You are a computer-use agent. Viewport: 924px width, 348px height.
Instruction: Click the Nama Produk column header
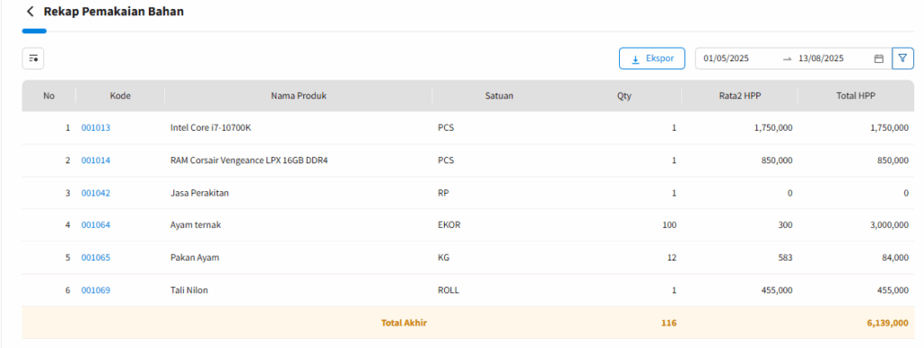tap(298, 96)
